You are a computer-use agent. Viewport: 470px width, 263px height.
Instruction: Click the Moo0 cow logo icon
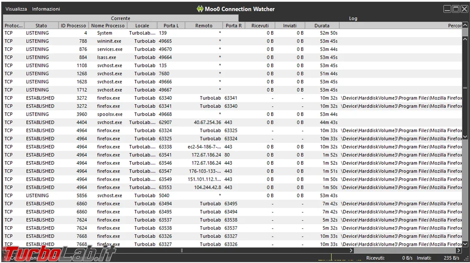(200, 9)
